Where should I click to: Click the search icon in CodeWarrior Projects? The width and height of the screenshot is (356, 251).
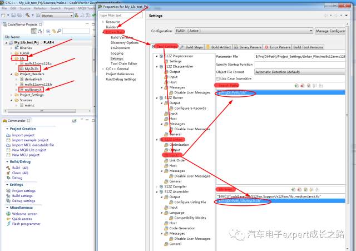pos(60,31)
